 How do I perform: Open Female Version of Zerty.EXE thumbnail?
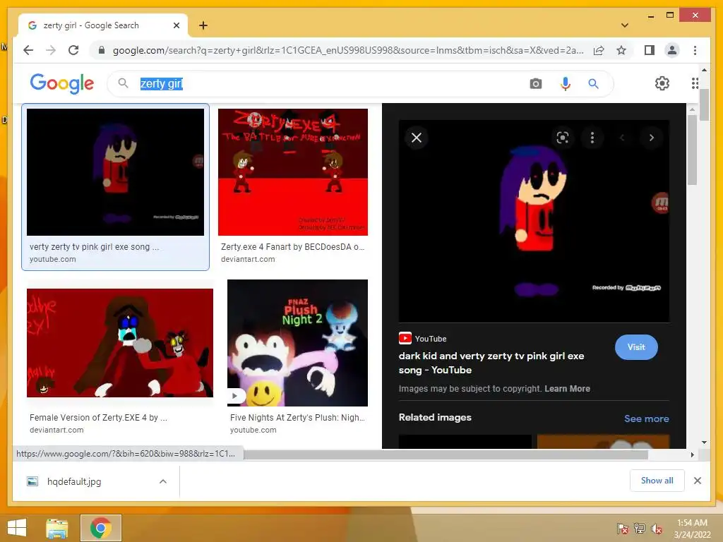pyautogui.click(x=120, y=343)
